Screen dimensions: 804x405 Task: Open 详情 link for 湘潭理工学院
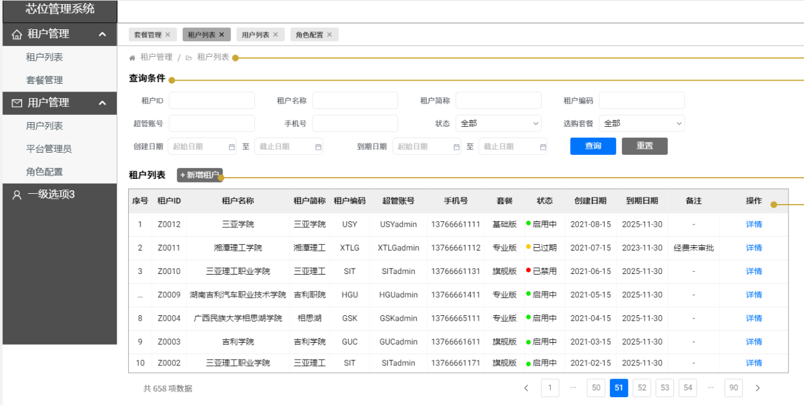tap(754, 248)
